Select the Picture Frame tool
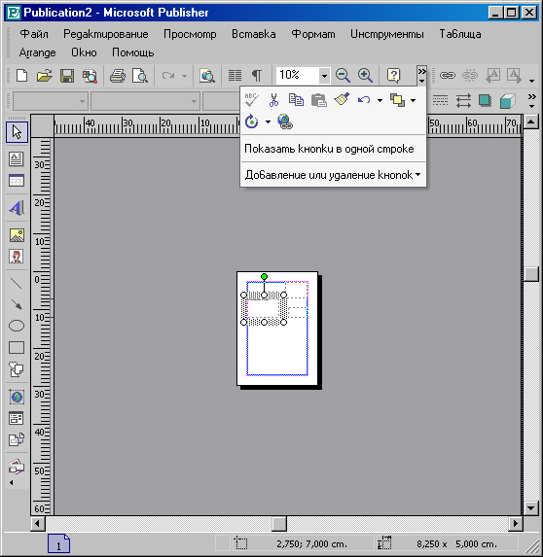The width and height of the screenshot is (543, 557). click(x=17, y=235)
